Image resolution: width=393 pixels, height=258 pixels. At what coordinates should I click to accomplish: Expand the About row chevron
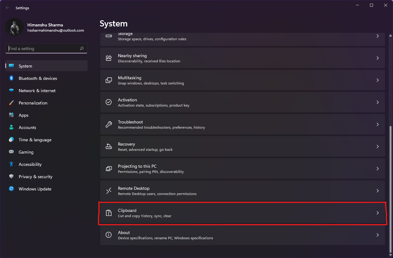pos(378,235)
